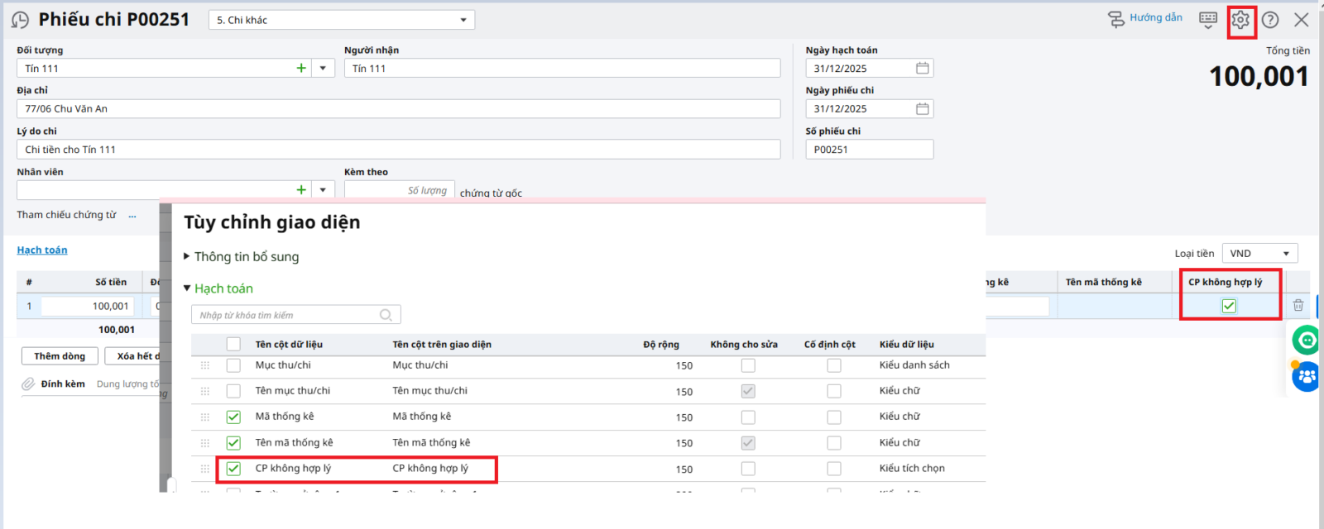This screenshot has height=529, width=1324.
Task: Click the Lý do chi input field
Action: click(397, 150)
